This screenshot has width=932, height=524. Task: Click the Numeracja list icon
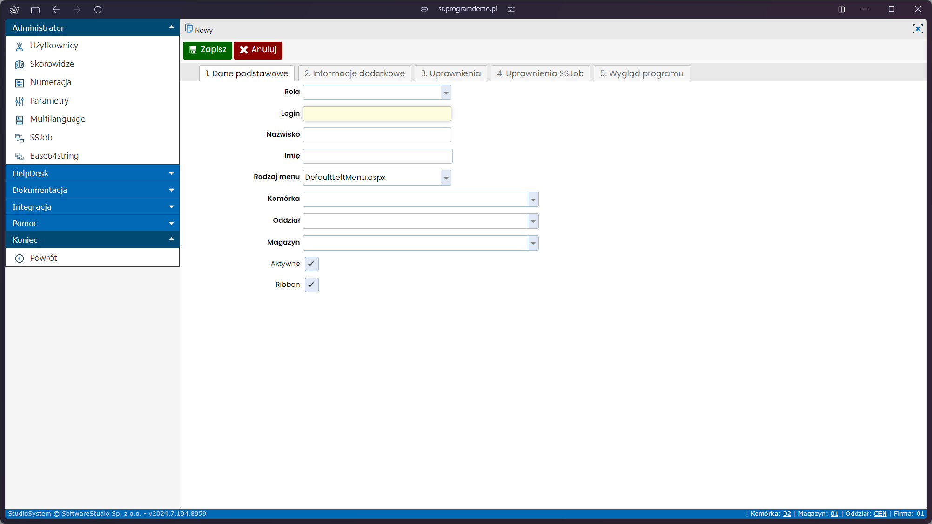tap(20, 83)
